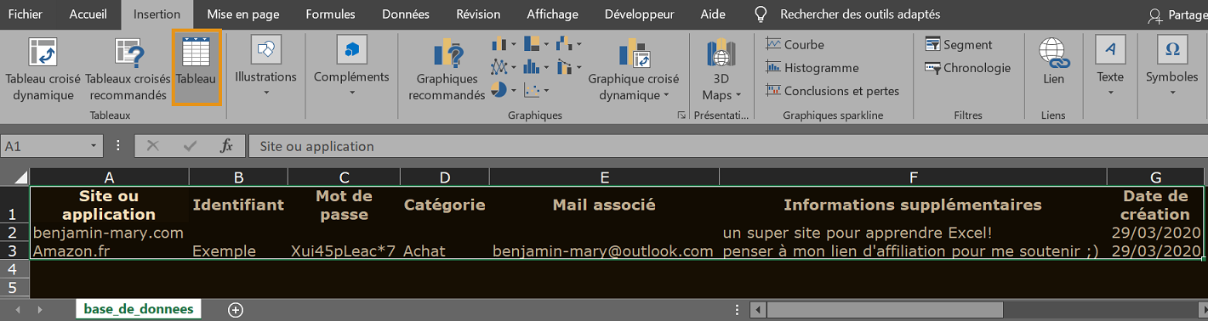Switch to the Mise en page tab

click(242, 14)
